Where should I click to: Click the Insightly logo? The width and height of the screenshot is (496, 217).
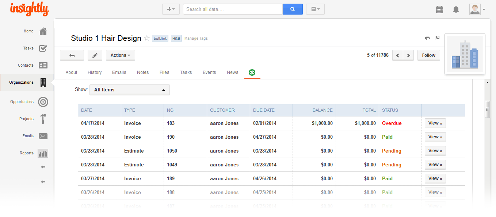point(29,9)
